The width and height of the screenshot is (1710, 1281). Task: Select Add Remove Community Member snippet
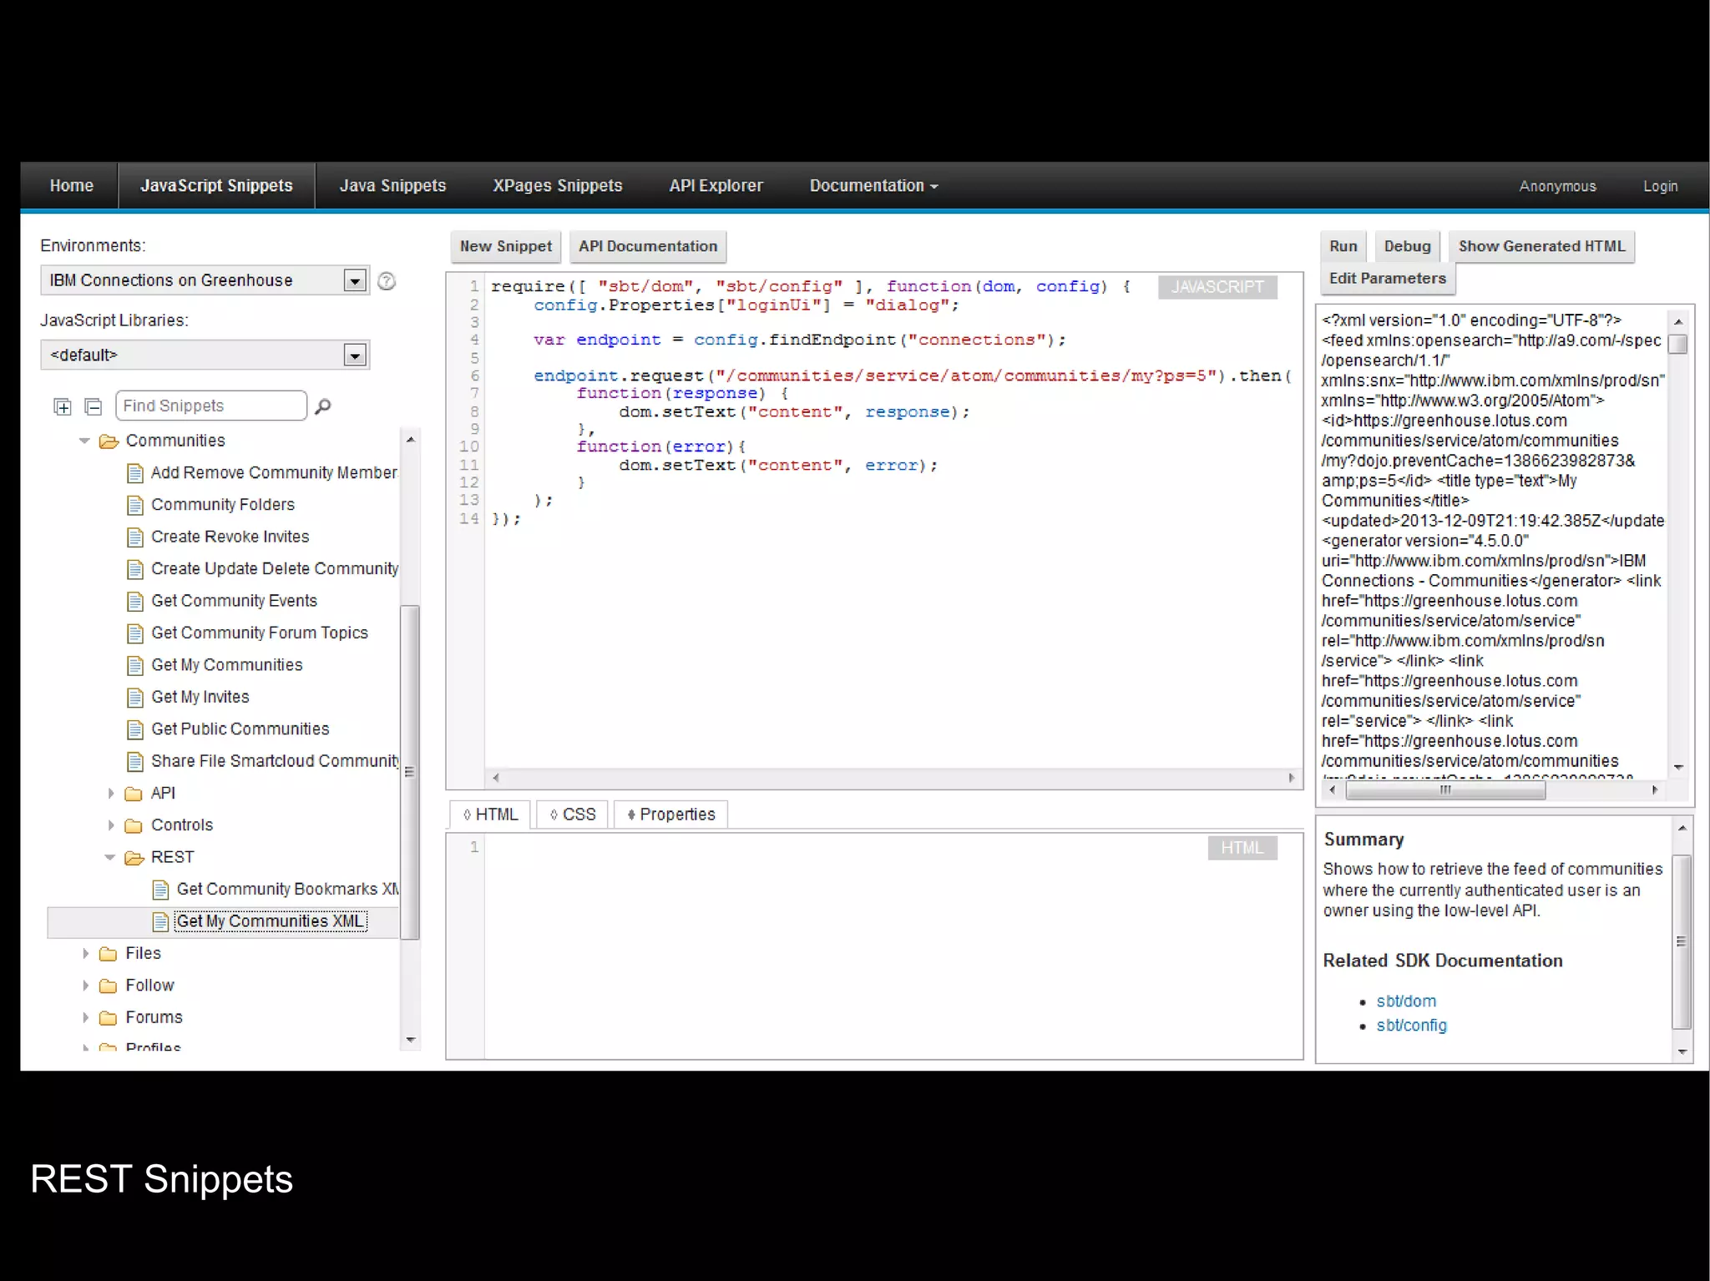point(274,473)
